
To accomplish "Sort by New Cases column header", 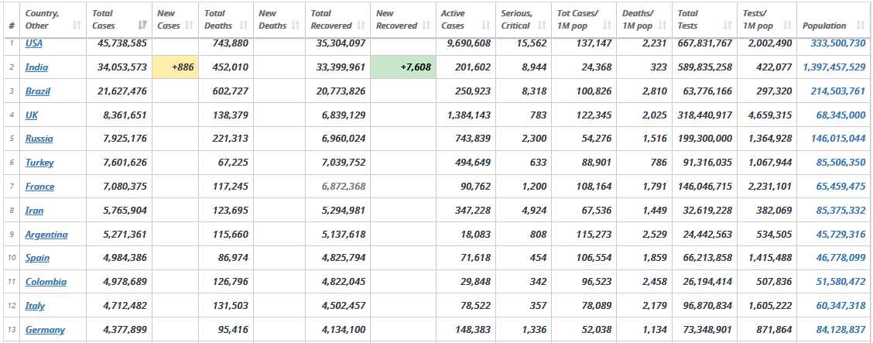I will click(175, 19).
